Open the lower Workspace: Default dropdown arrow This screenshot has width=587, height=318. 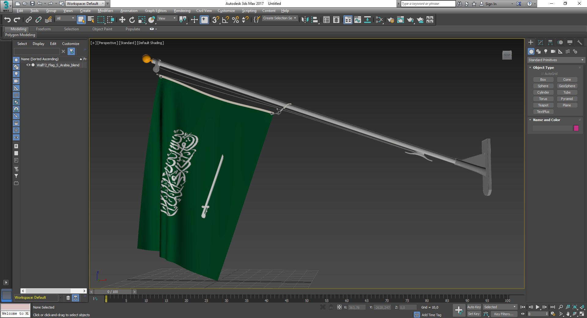[x=61, y=298]
